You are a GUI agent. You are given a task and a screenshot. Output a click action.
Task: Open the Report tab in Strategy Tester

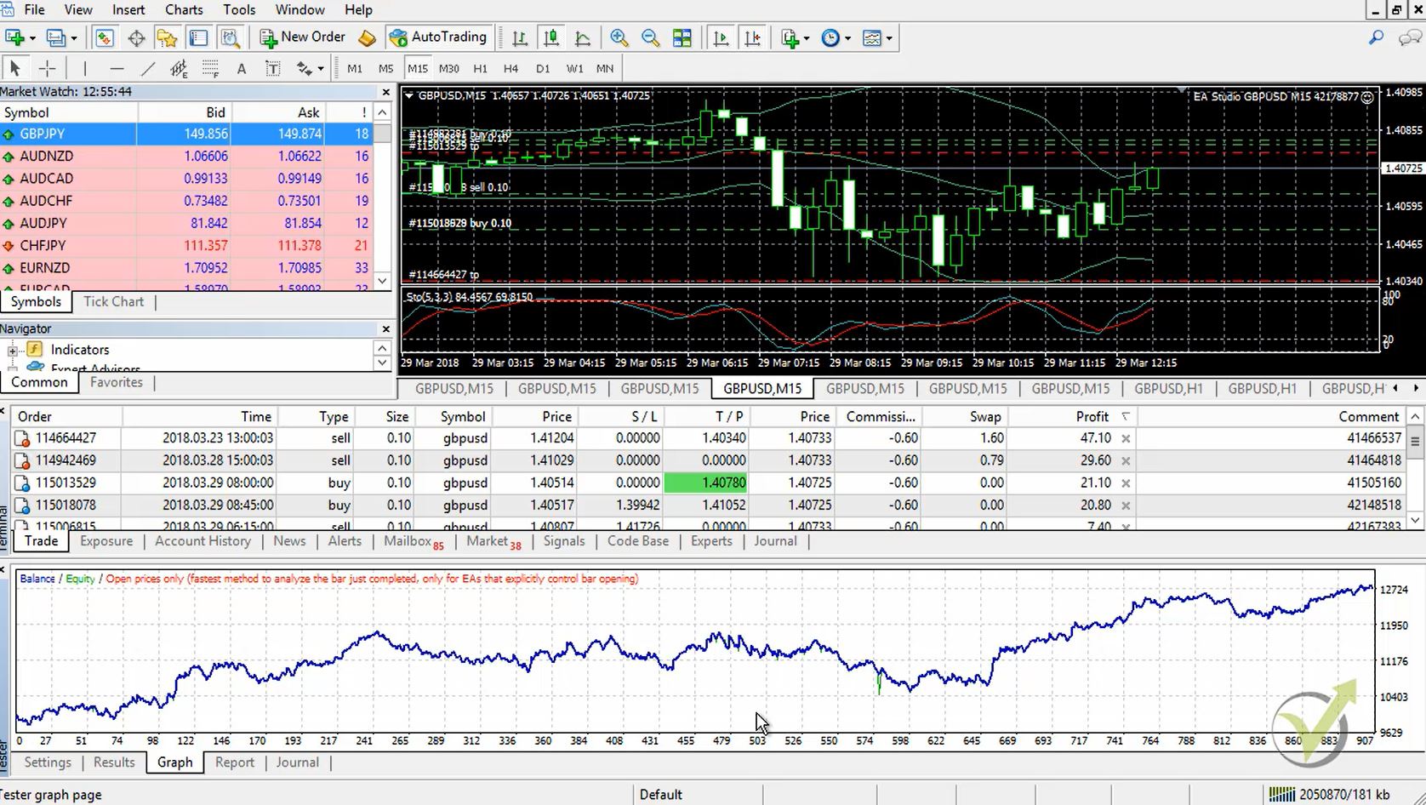click(x=235, y=762)
